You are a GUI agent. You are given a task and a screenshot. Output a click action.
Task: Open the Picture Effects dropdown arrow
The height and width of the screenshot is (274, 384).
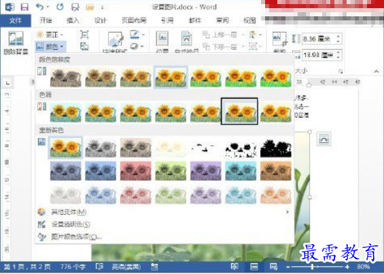[142, 46]
